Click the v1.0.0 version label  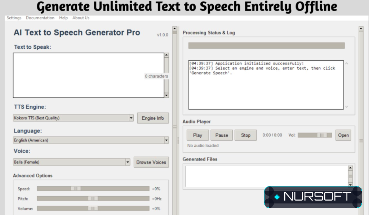pos(163,35)
